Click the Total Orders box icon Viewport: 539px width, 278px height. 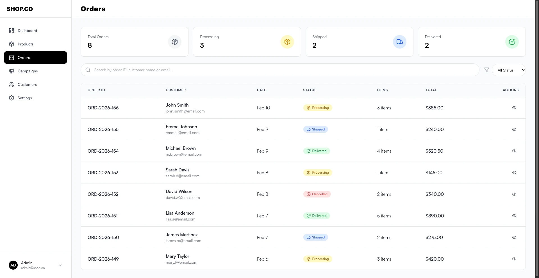pos(175,42)
